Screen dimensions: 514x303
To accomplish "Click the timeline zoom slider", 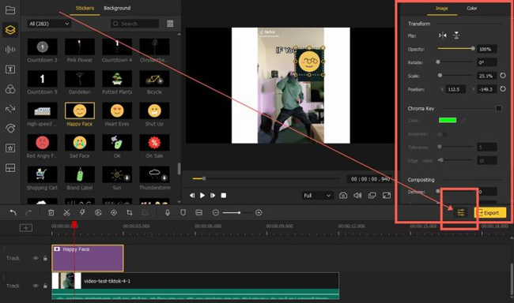I will [x=237, y=213].
